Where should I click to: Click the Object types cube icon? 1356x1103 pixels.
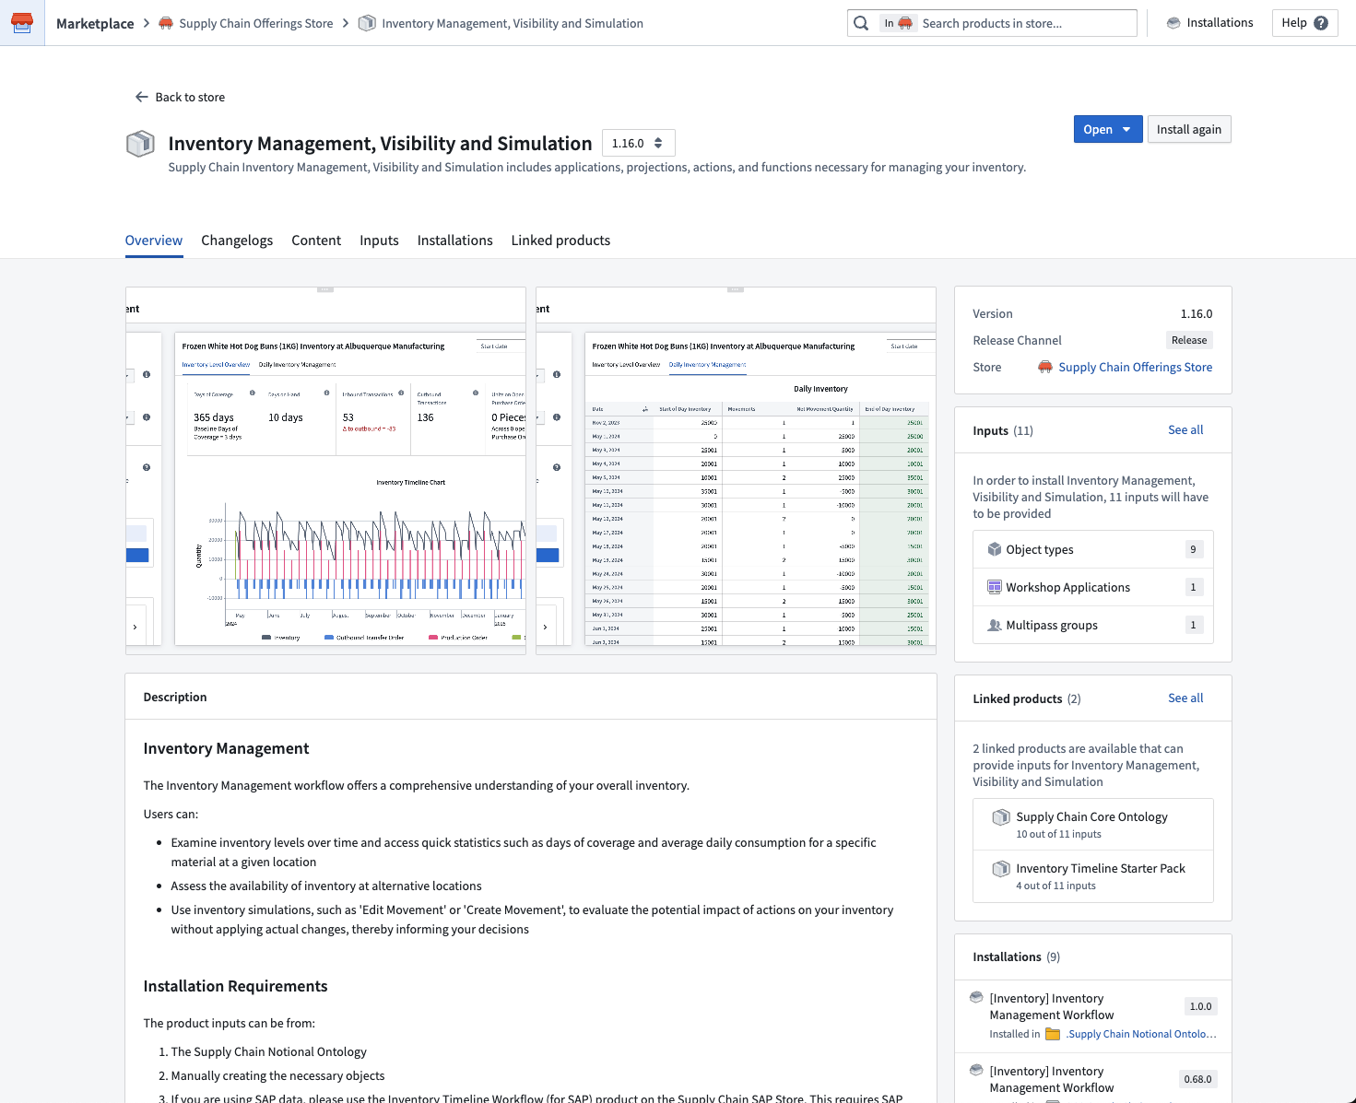tap(995, 549)
